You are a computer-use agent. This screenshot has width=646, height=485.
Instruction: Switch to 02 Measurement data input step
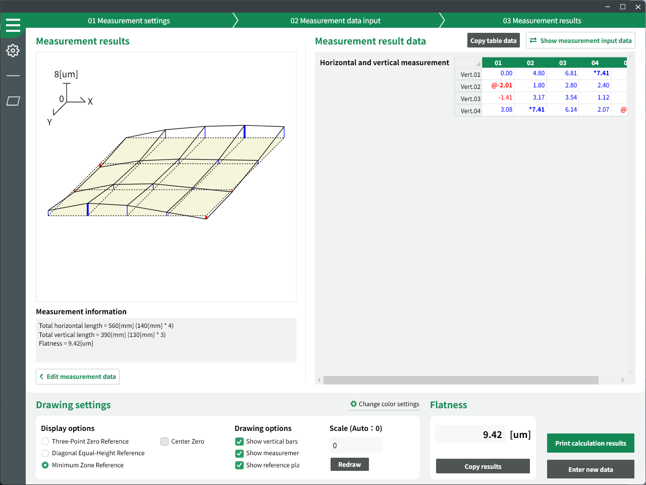(335, 21)
